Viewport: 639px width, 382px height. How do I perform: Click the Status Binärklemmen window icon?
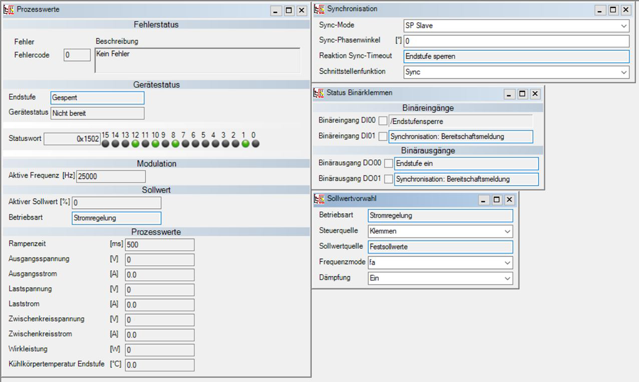[318, 93]
